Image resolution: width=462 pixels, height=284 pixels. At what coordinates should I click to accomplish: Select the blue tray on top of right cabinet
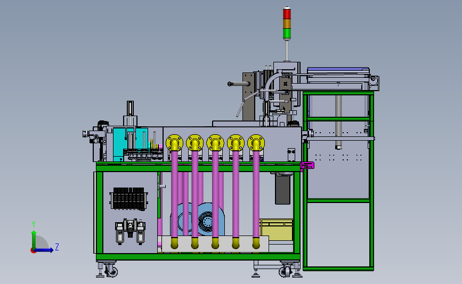338,70
